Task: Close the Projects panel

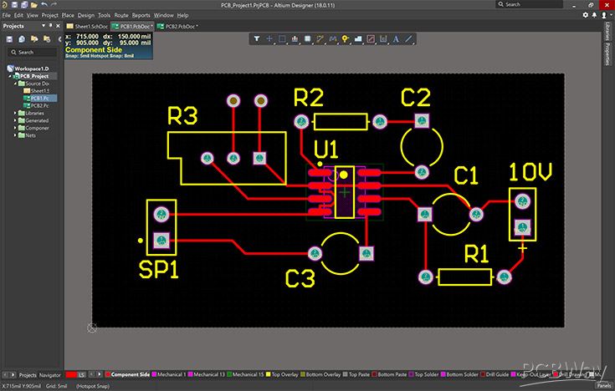Action: (58, 26)
